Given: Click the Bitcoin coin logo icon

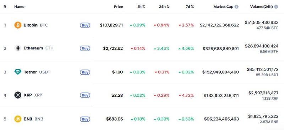Looking at the screenshot, I should [18, 25].
